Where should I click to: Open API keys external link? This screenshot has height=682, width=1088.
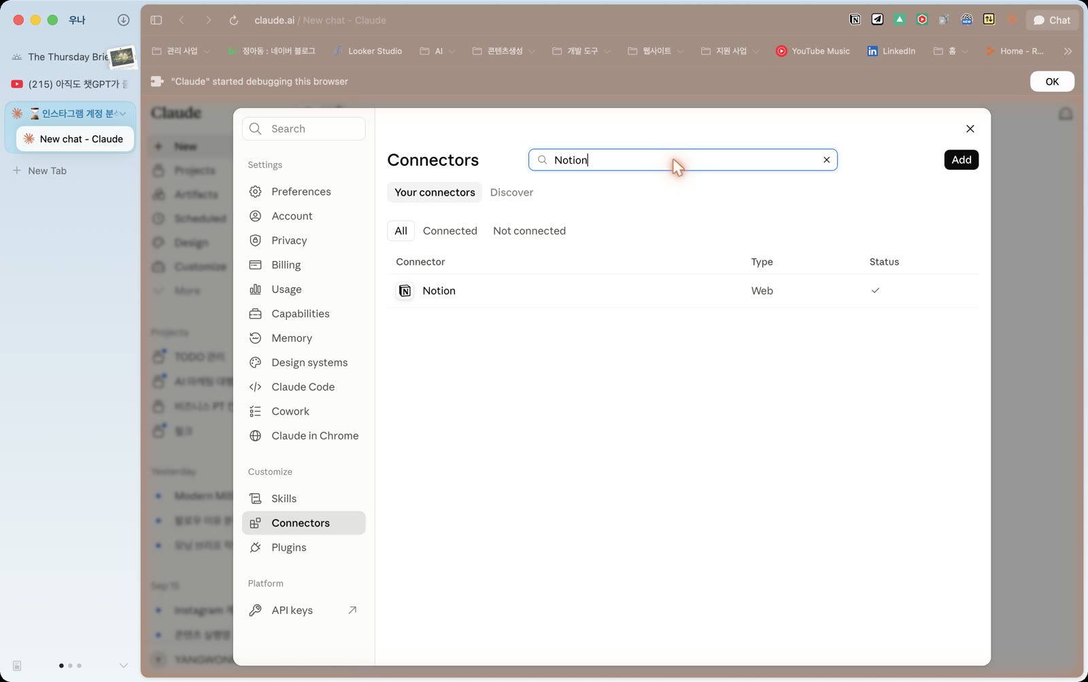[303, 610]
